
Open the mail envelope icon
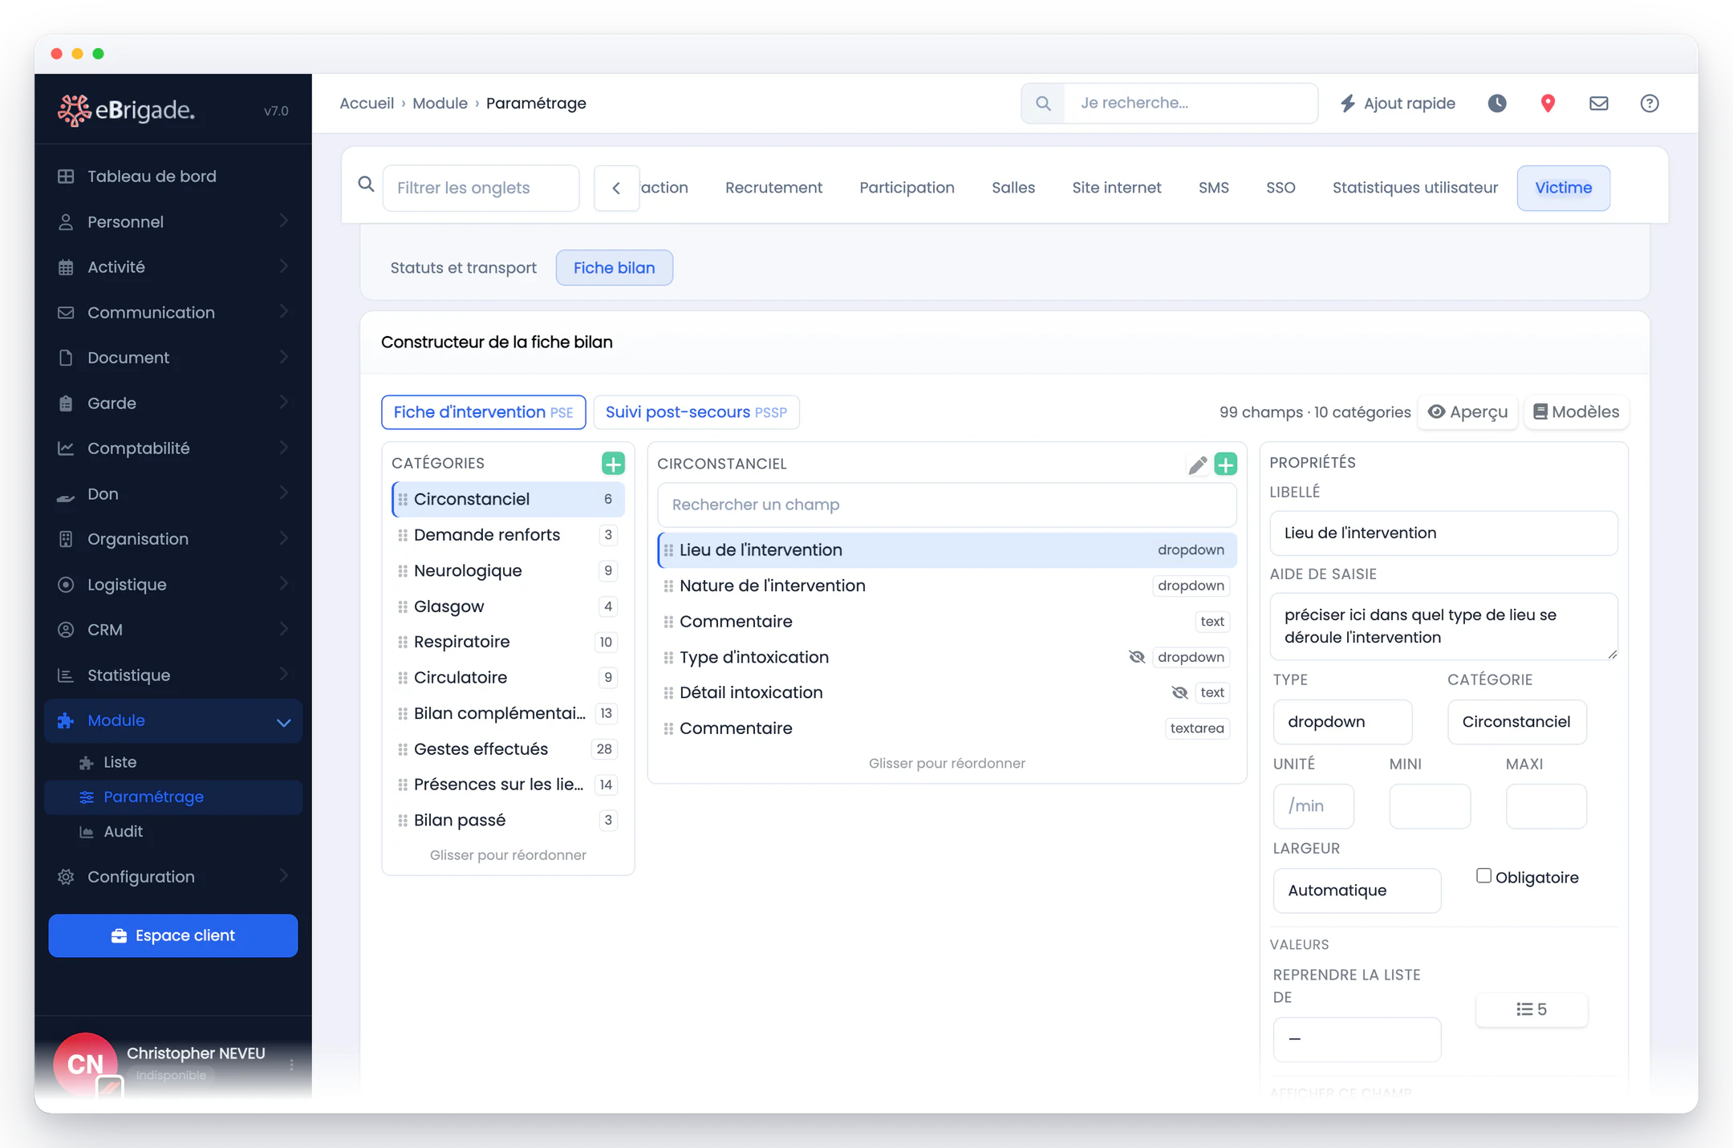point(1598,103)
